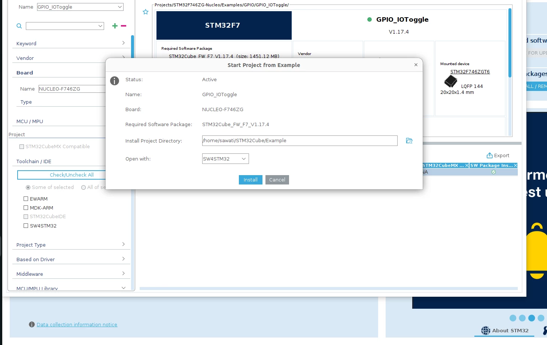Click the search magnifier icon in filter panel
The height and width of the screenshot is (345, 547).
point(19,26)
